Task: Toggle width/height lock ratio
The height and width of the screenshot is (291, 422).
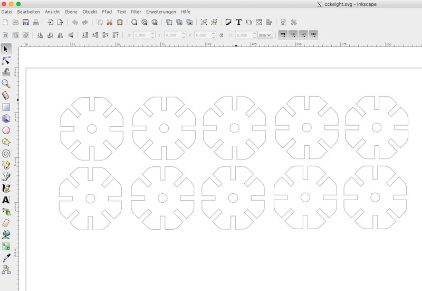Action: coord(222,35)
